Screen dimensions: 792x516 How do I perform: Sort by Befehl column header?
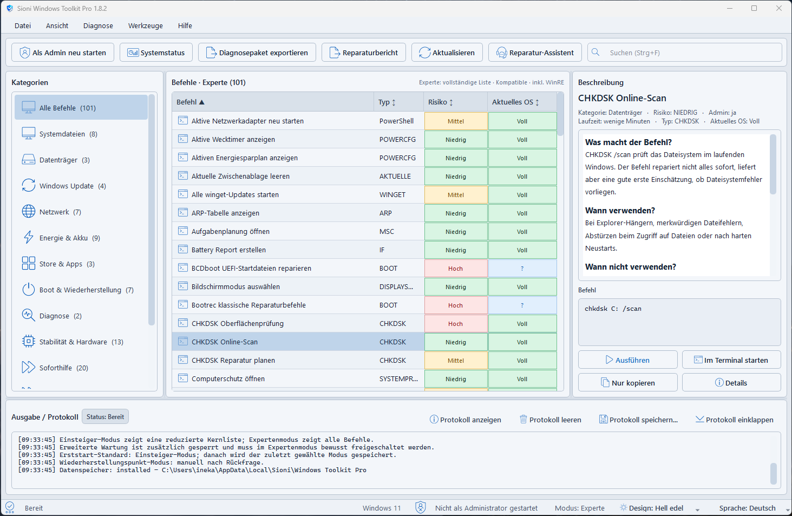(x=273, y=102)
